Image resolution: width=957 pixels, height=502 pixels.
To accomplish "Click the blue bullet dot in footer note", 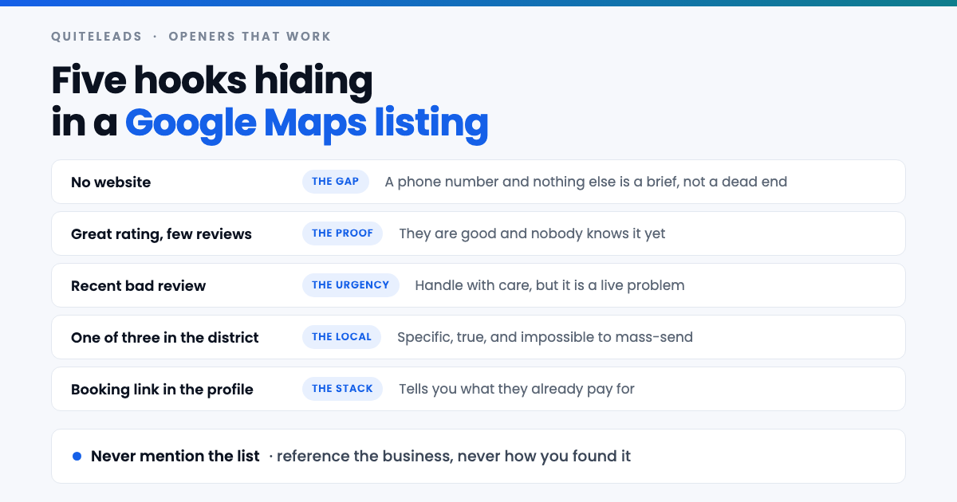I will point(77,457).
